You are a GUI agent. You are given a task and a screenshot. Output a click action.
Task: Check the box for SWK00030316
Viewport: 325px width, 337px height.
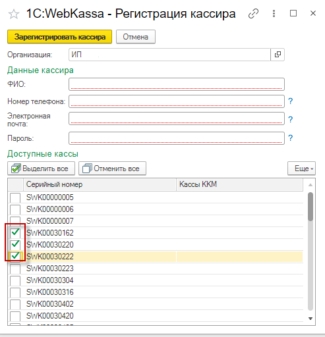point(15,292)
